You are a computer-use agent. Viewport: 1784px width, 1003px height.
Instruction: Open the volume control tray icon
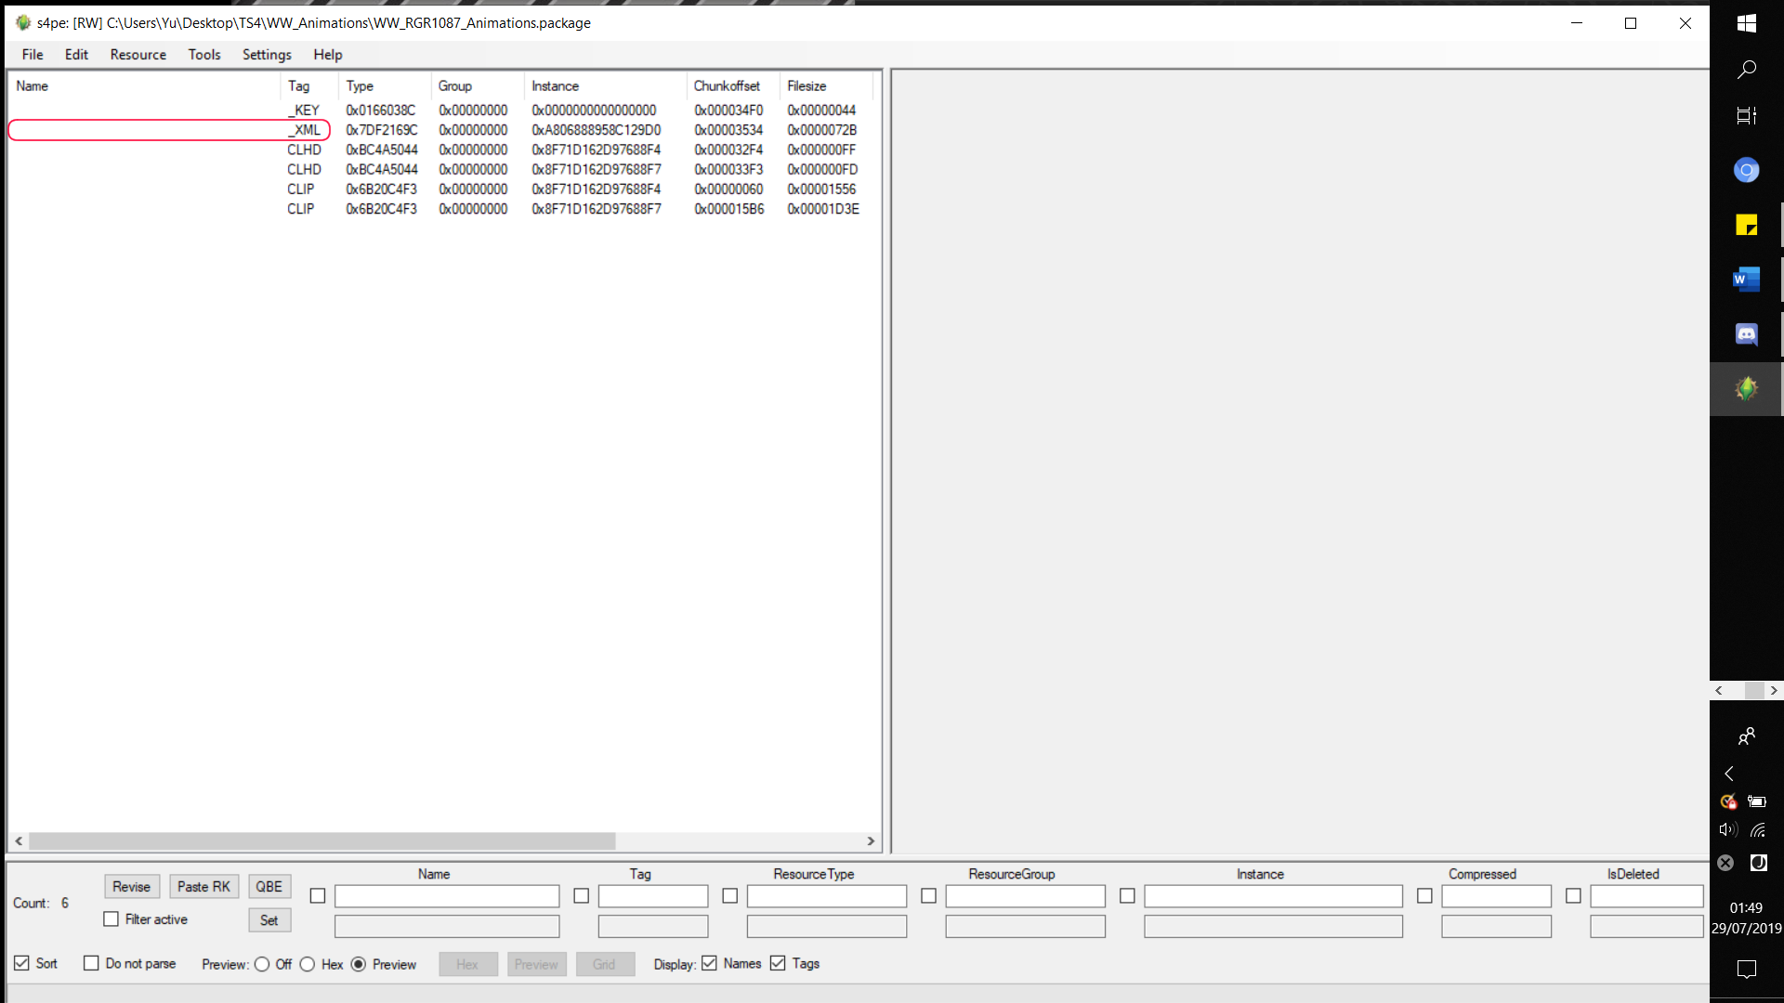click(1728, 830)
